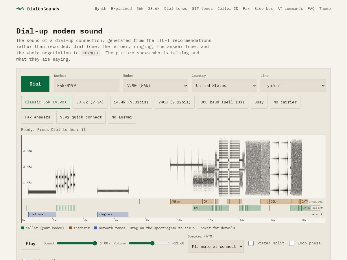Select the Classic 56k (V.90) preset
This screenshot has width=347, height=260.
pos(46,102)
